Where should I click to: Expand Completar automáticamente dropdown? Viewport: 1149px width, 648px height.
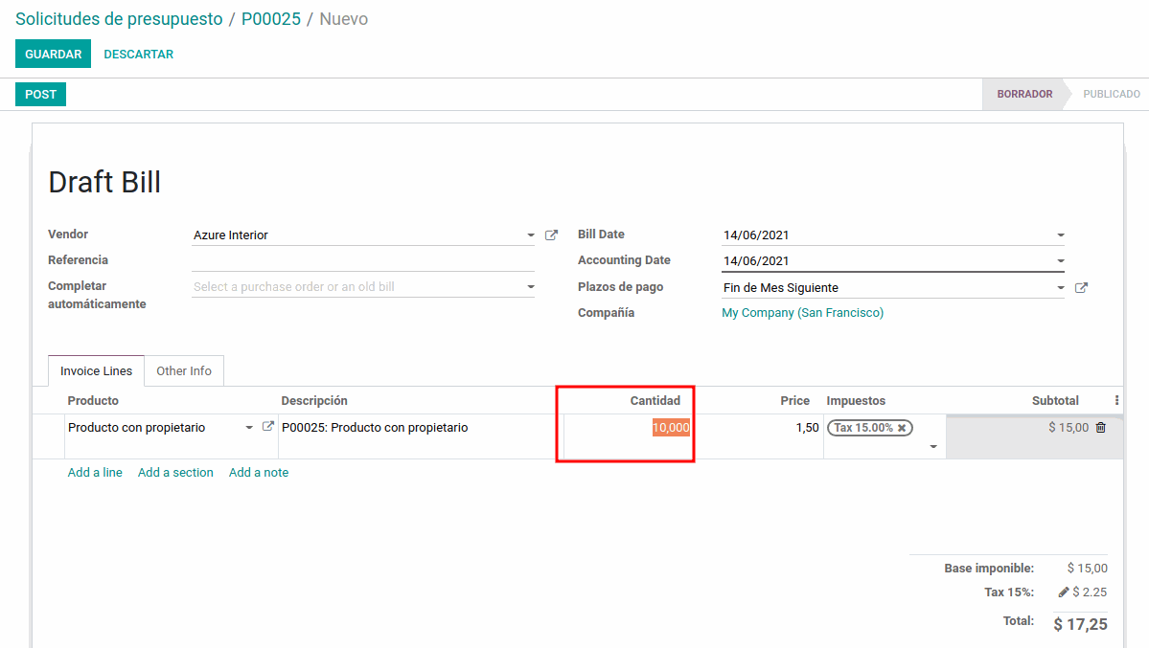pos(531,287)
